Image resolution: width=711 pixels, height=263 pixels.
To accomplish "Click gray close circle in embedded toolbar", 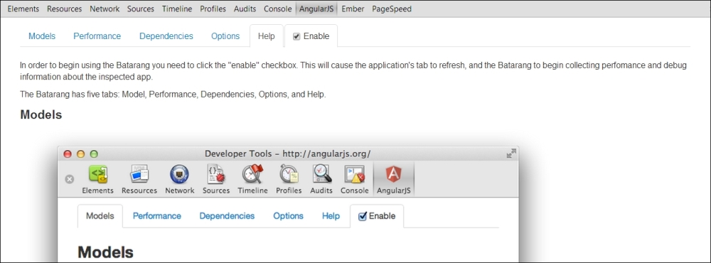I will click(x=70, y=179).
